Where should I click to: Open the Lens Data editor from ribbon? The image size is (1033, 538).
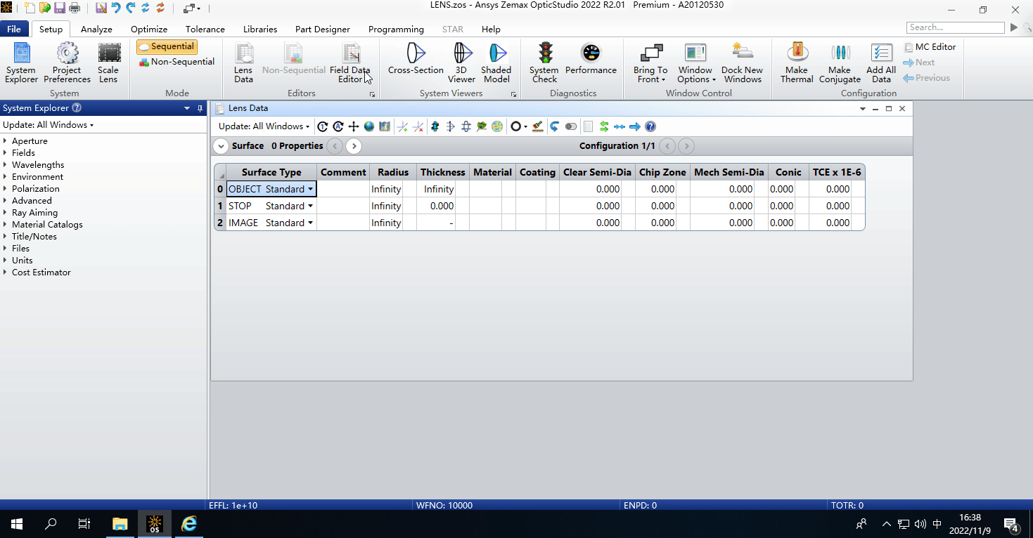243,63
